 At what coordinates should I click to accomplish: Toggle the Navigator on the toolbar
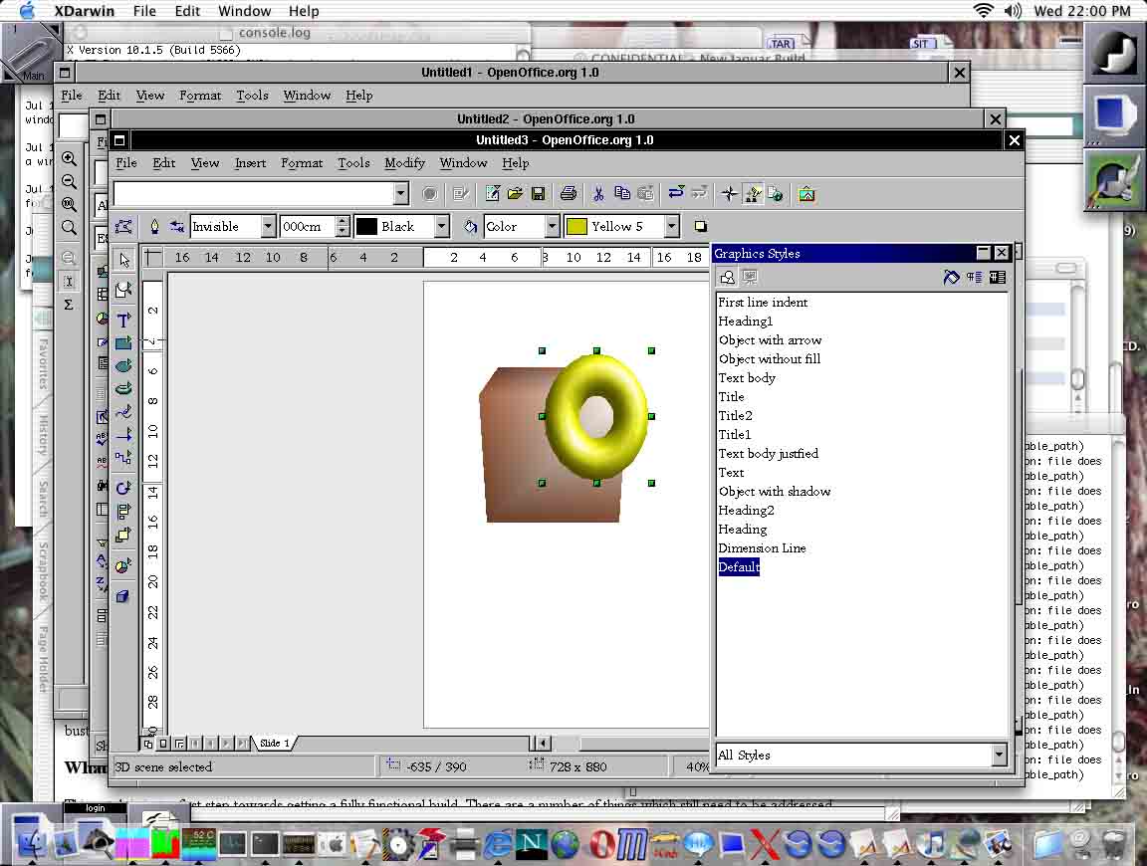(729, 194)
